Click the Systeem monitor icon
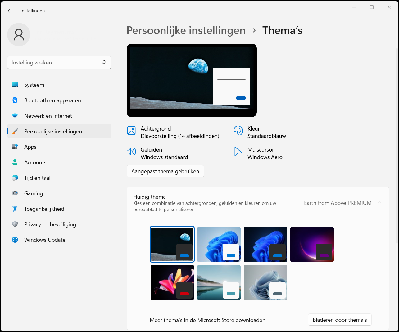399x332 pixels. tap(15, 85)
